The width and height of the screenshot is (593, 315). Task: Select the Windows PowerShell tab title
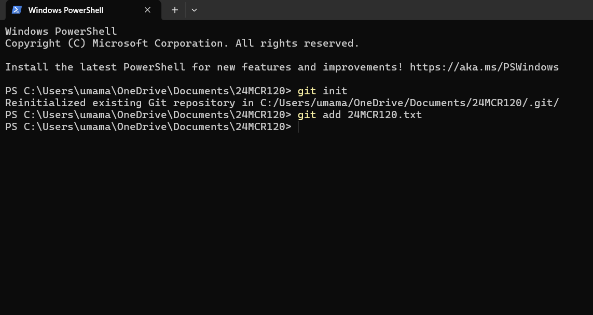(x=66, y=10)
